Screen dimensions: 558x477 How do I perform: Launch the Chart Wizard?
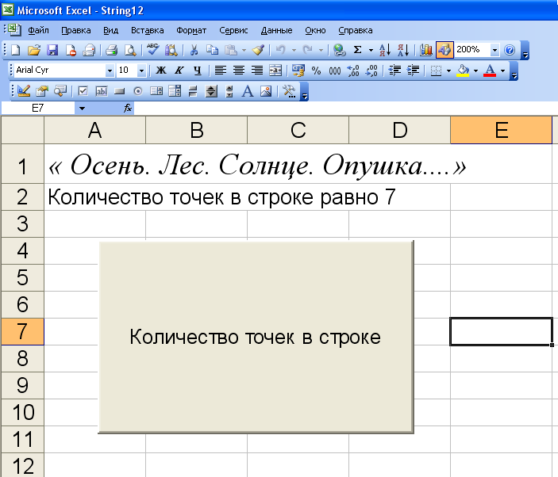426,50
